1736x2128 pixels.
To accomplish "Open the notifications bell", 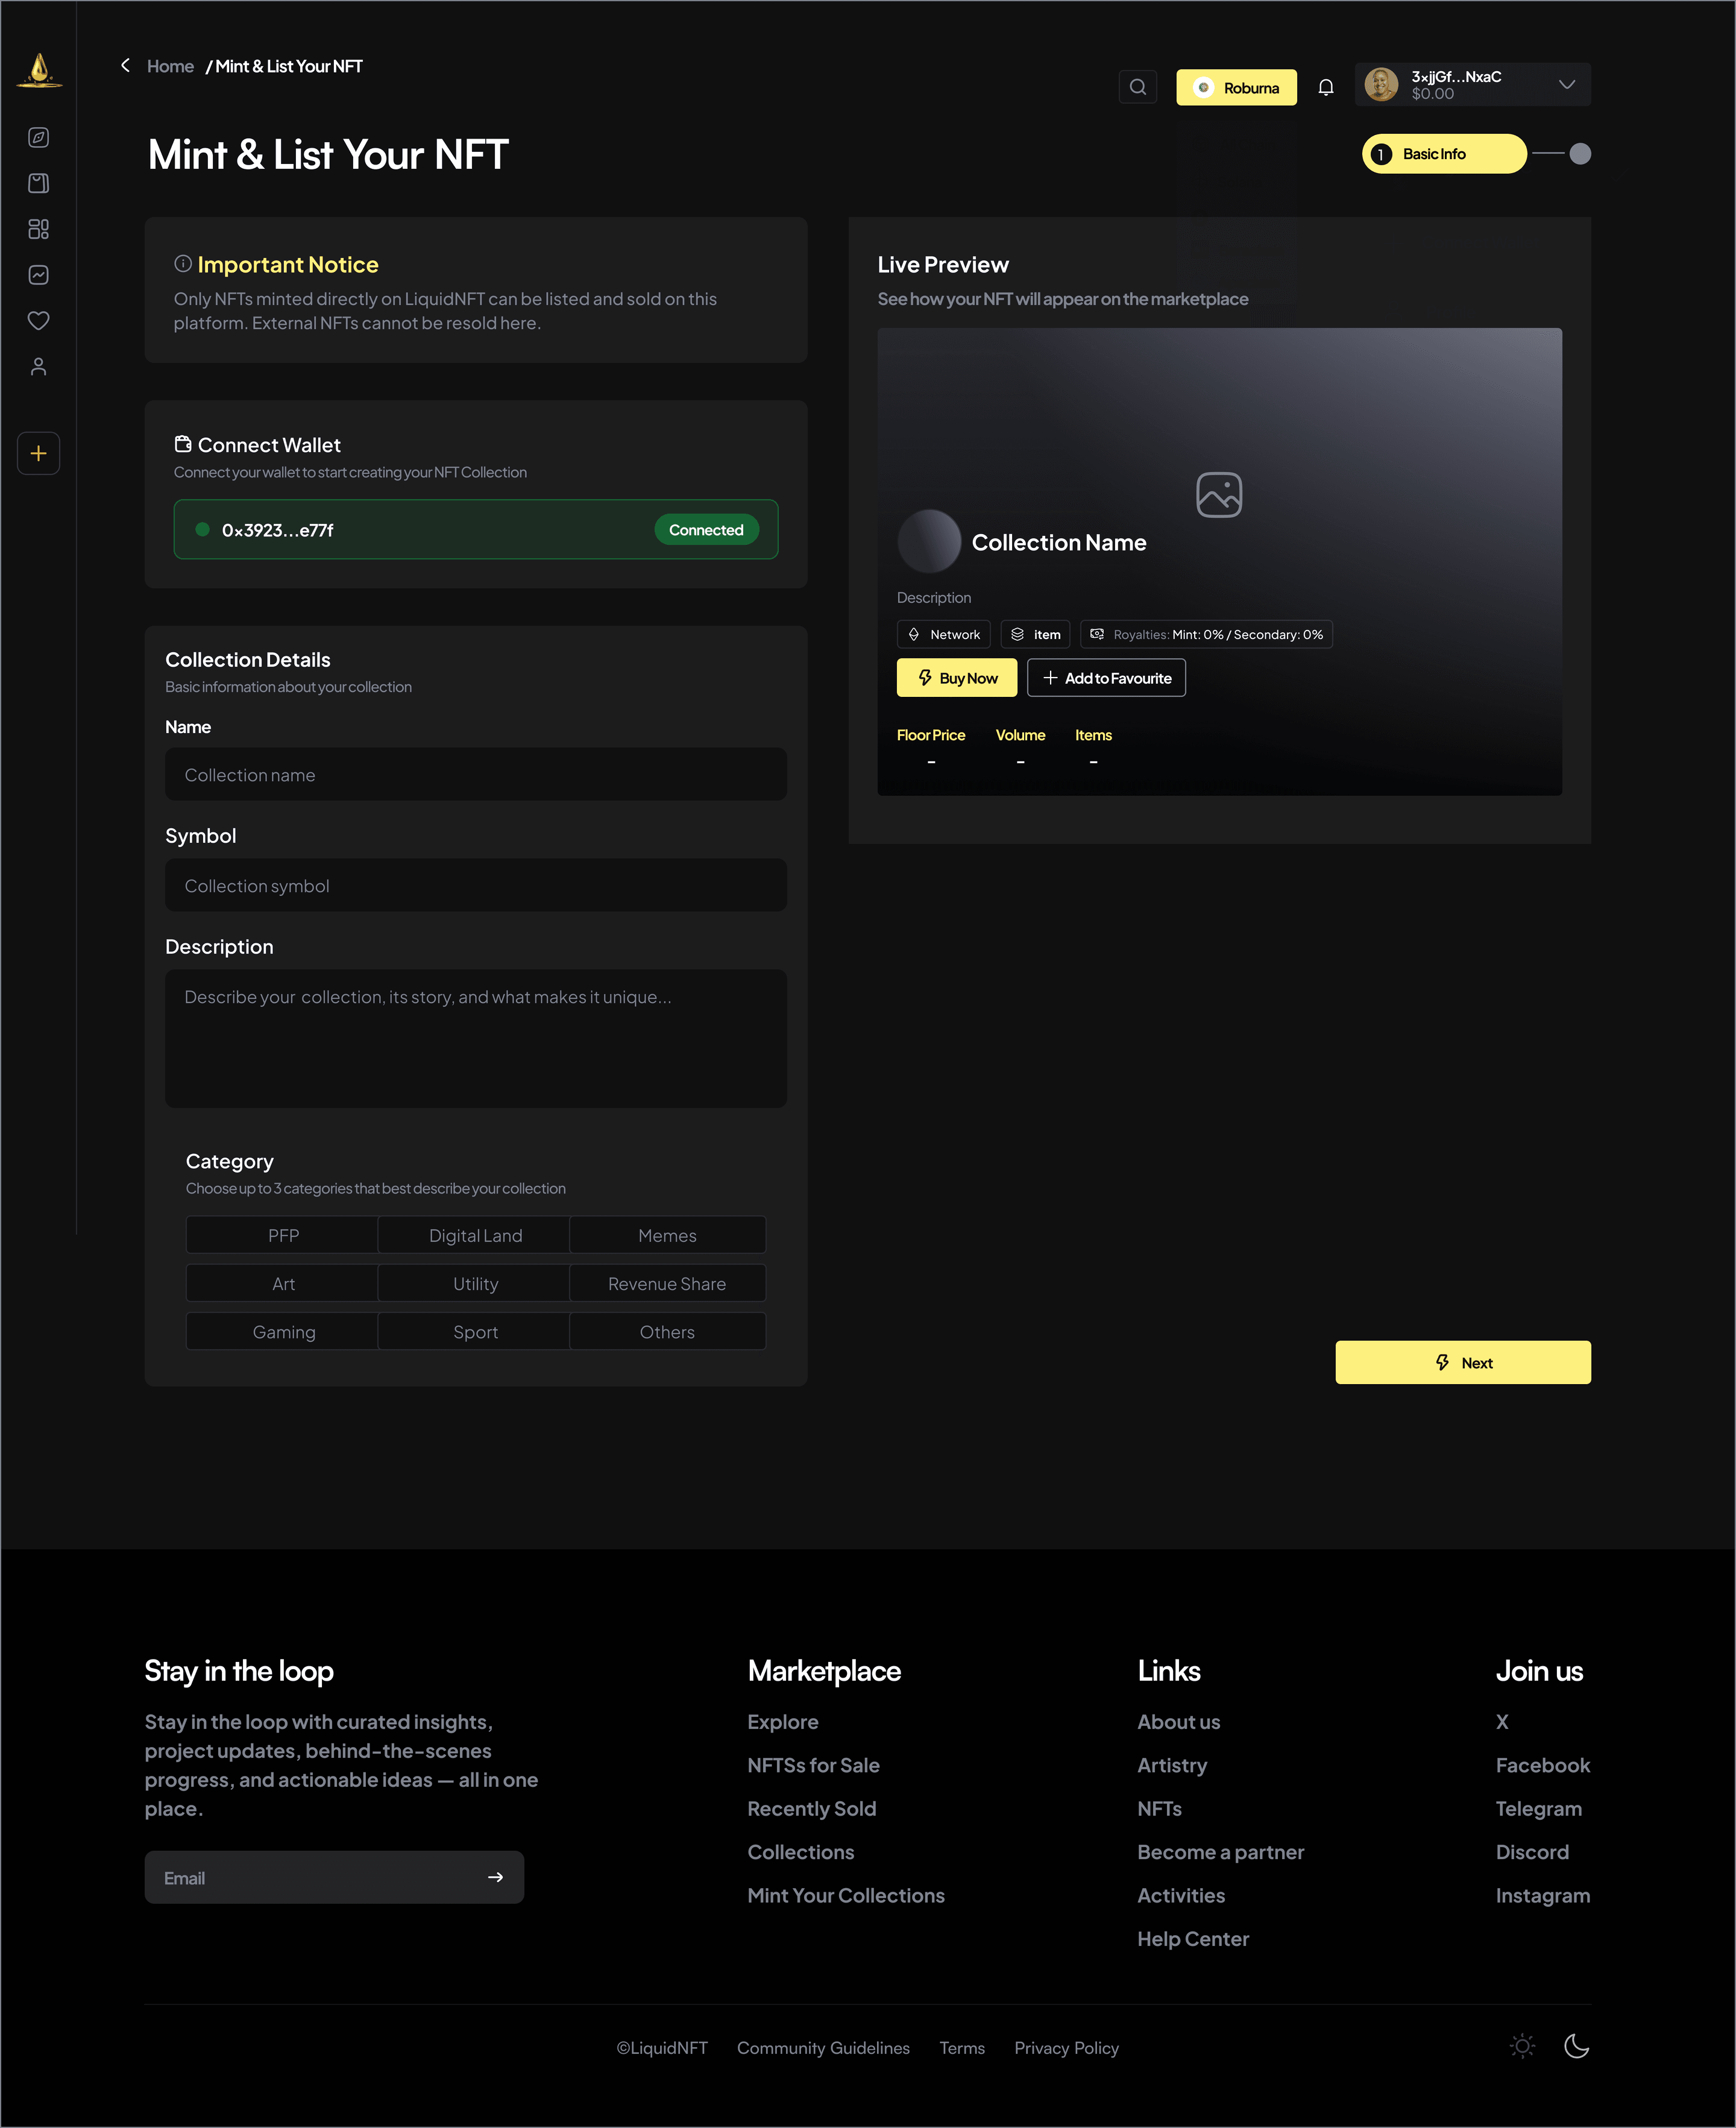I will [x=1326, y=87].
